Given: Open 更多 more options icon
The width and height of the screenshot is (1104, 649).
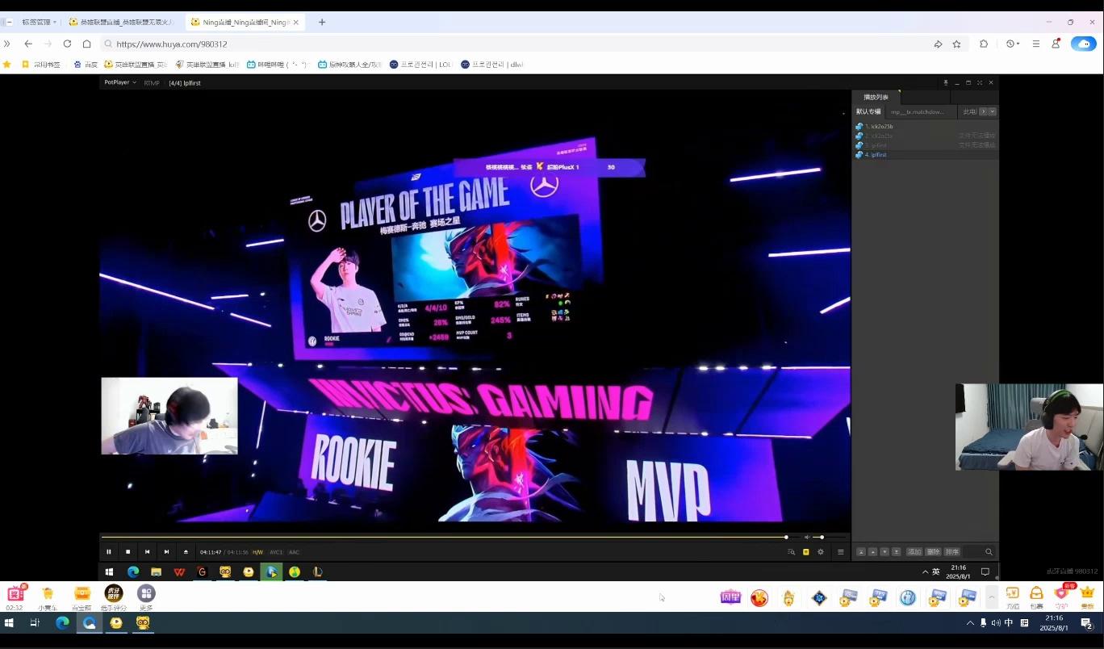Looking at the screenshot, I should [146, 597].
